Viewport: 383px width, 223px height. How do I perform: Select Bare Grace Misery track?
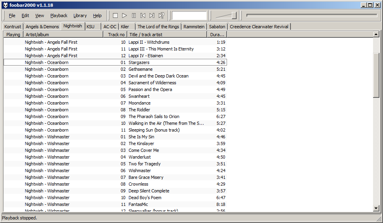click(115, 177)
